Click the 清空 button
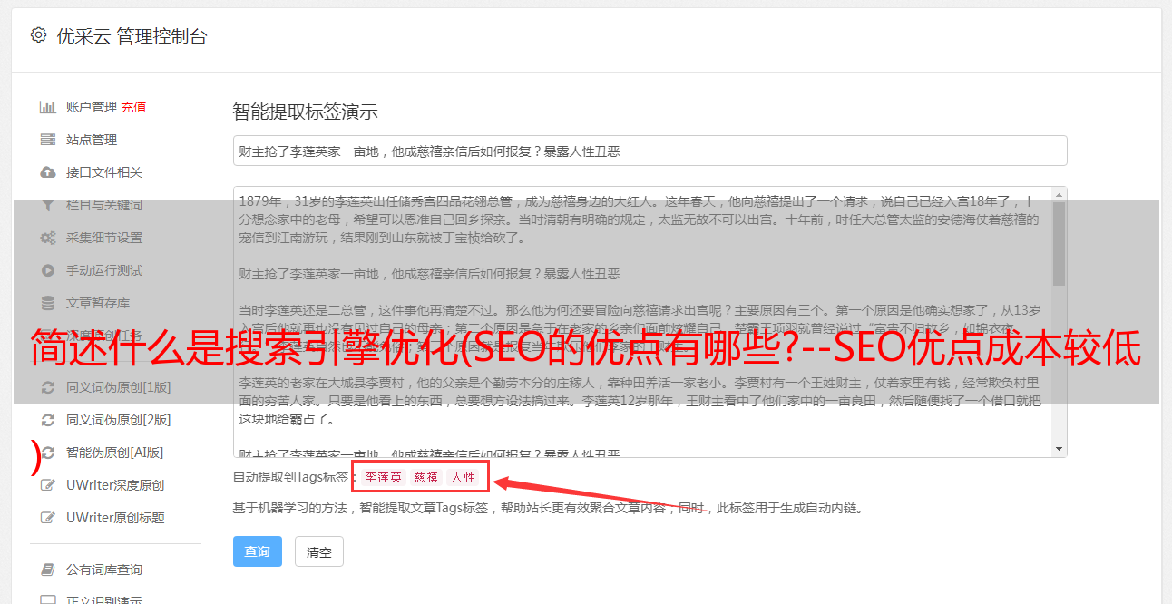The height and width of the screenshot is (604, 1172). [x=319, y=551]
